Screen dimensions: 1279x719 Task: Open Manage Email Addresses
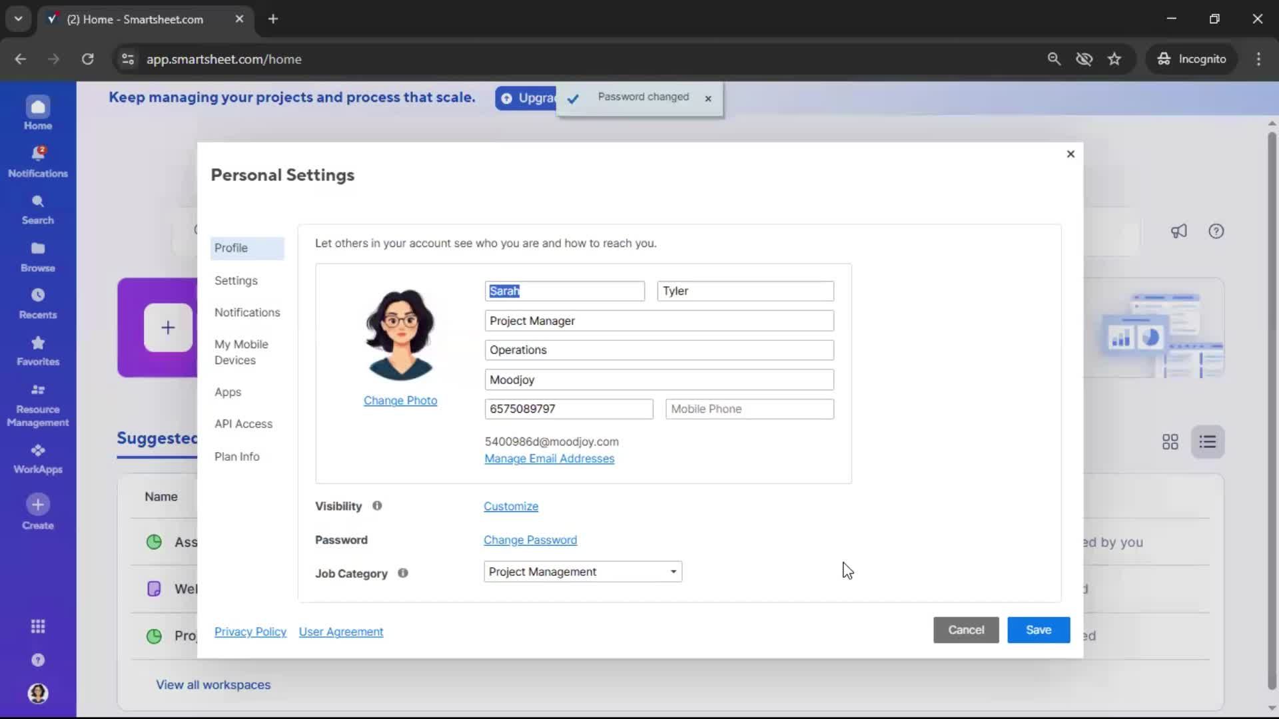tap(549, 459)
